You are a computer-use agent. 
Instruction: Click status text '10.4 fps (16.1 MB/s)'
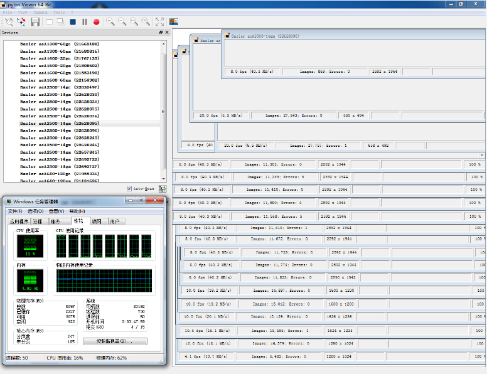coord(207,331)
